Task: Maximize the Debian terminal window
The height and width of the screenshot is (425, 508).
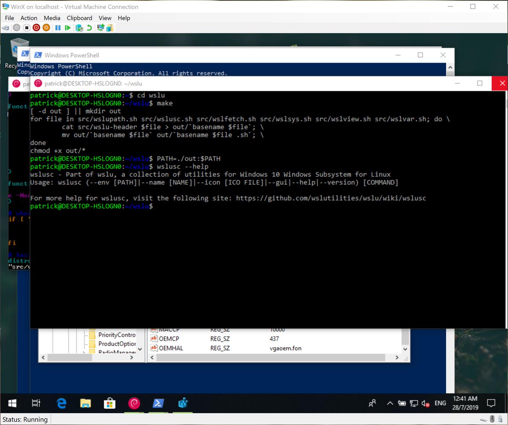Action: click(x=480, y=83)
